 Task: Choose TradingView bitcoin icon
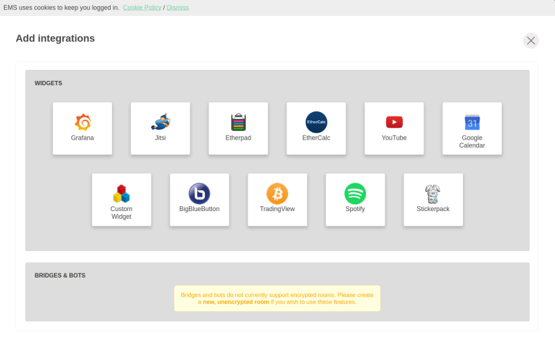click(x=277, y=194)
